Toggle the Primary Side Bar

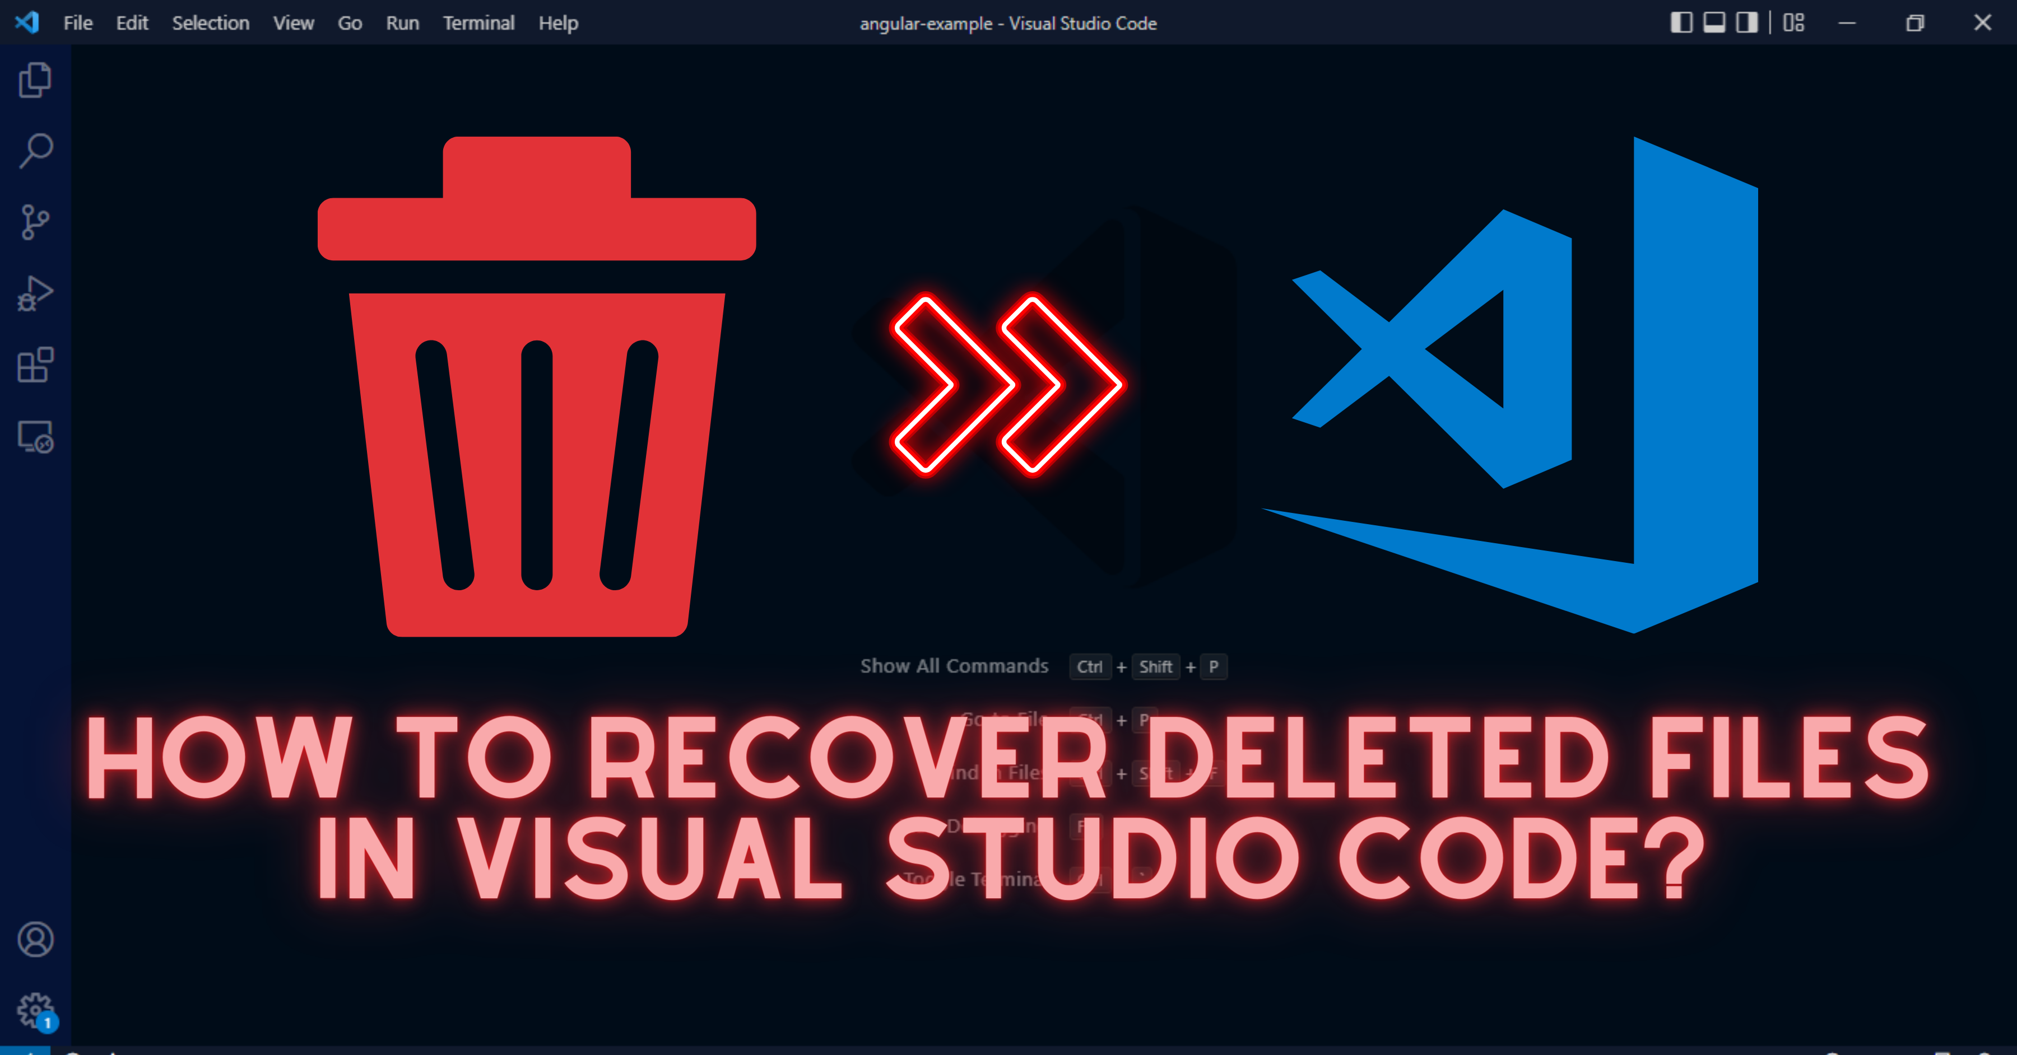click(1680, 23)
